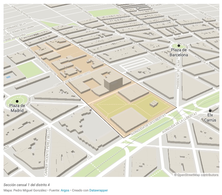Select the Elx Carrús marker dot

pos(210,111)
